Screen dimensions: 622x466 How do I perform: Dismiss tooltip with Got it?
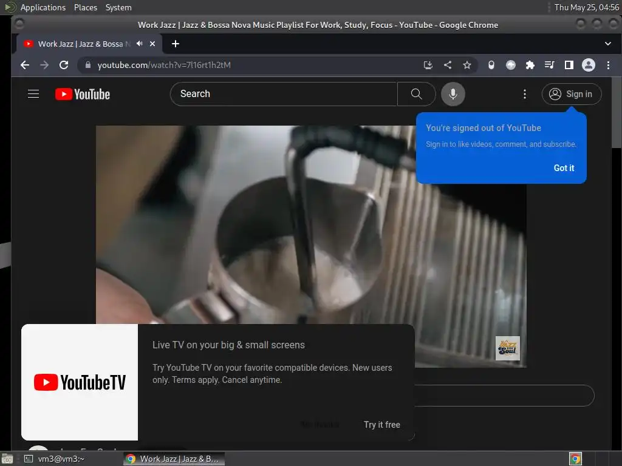pos(564,168)
